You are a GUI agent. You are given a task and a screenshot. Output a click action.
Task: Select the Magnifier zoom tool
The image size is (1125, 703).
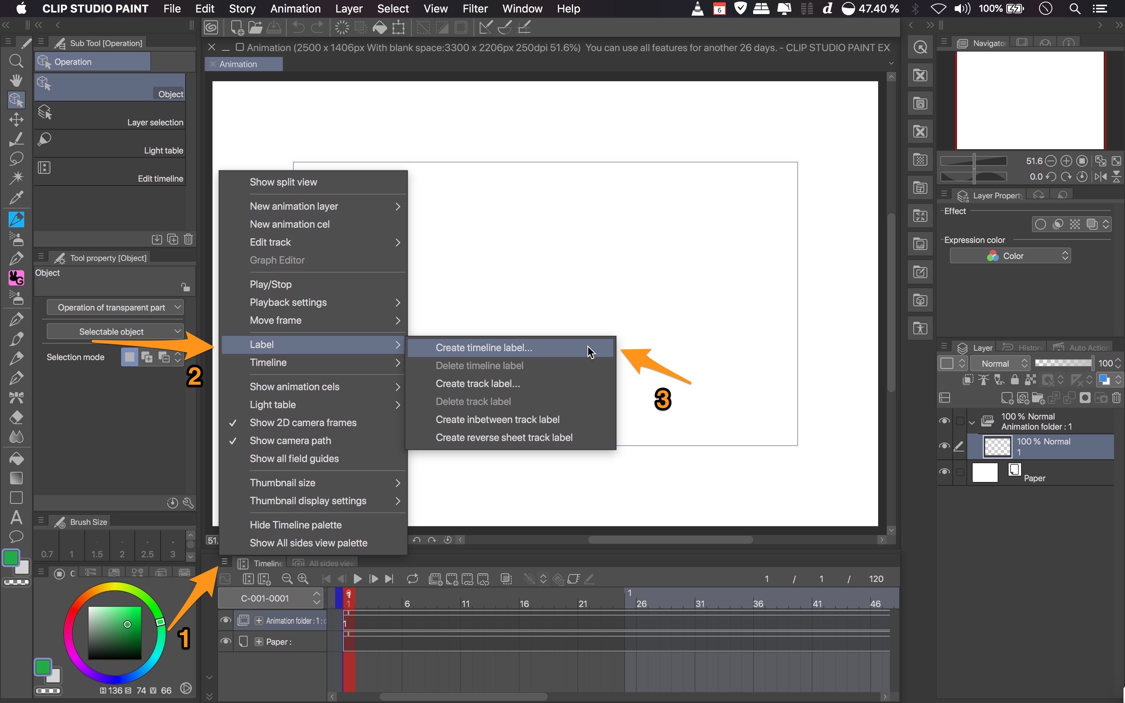[x=16, y=61]
